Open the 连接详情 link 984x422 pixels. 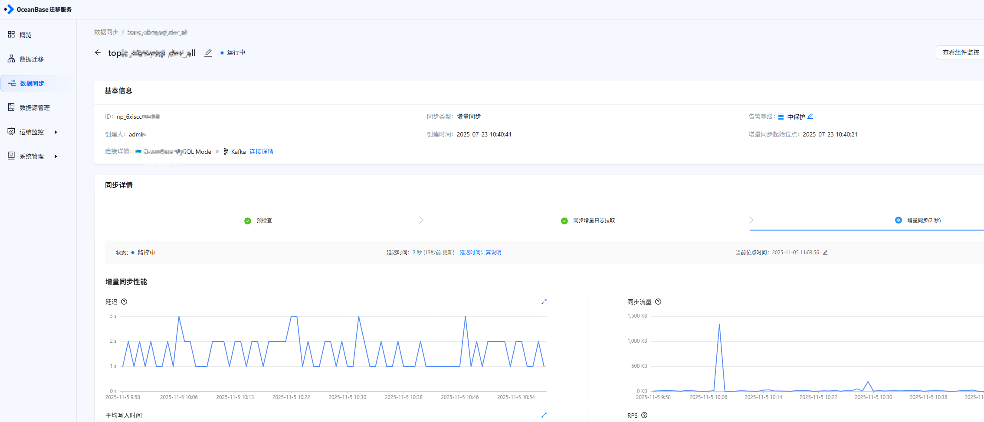261,152
